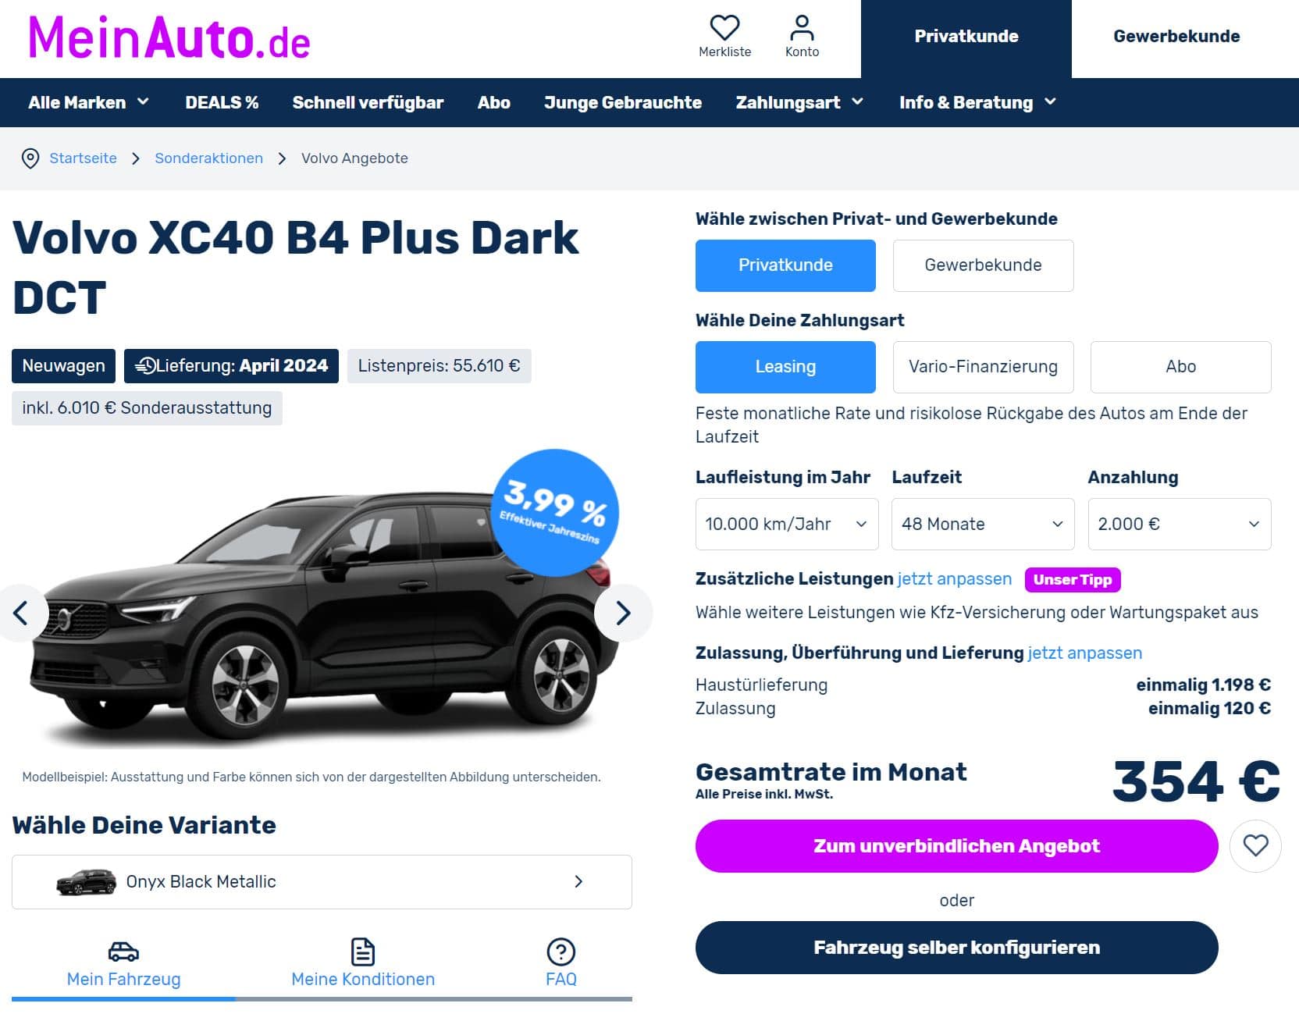Open the Laufleistung 10.000 km/Jahr dropdown

point(787,524)
